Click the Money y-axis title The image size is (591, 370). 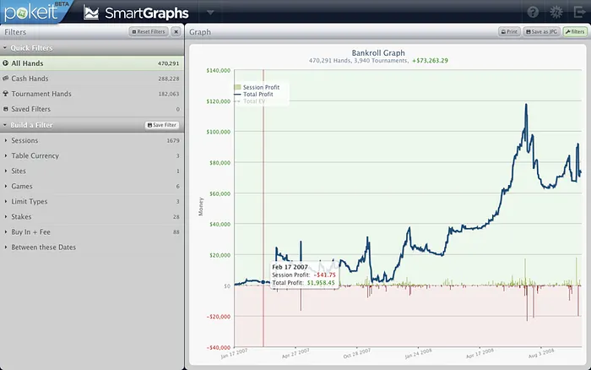pos(201,207)
